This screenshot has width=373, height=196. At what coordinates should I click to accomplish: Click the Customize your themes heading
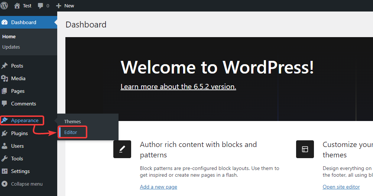[348, 150]
